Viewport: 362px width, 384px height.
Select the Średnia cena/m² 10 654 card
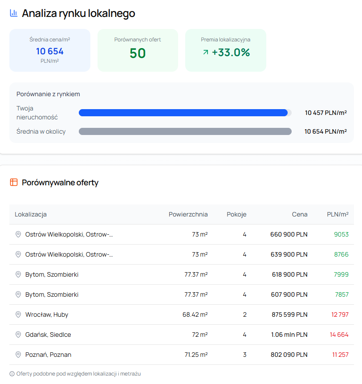pos(50,50)
